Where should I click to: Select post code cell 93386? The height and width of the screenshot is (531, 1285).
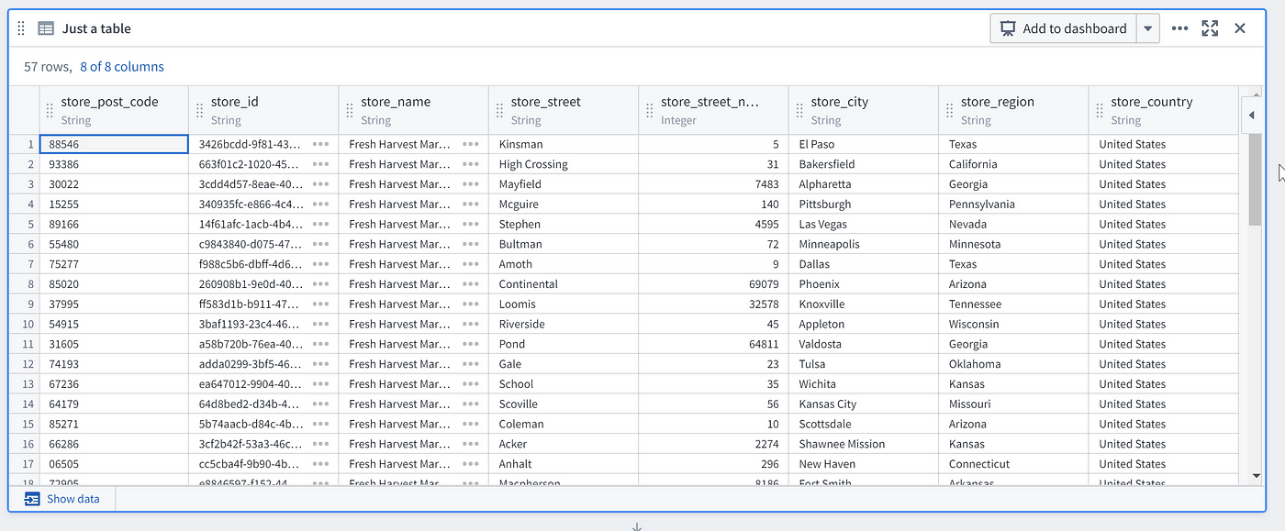click(114, 164)
